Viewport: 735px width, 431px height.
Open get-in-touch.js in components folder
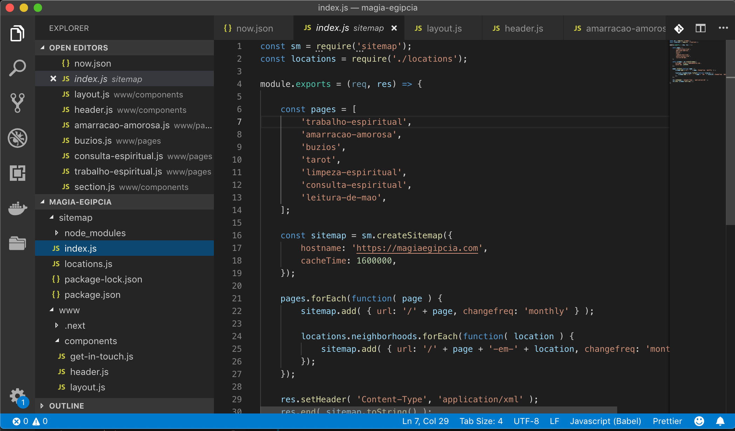tap(124, 356)
